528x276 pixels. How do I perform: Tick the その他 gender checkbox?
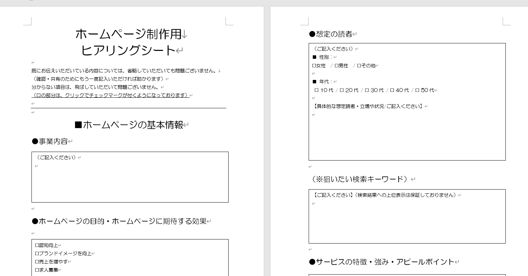pos(359,66)
